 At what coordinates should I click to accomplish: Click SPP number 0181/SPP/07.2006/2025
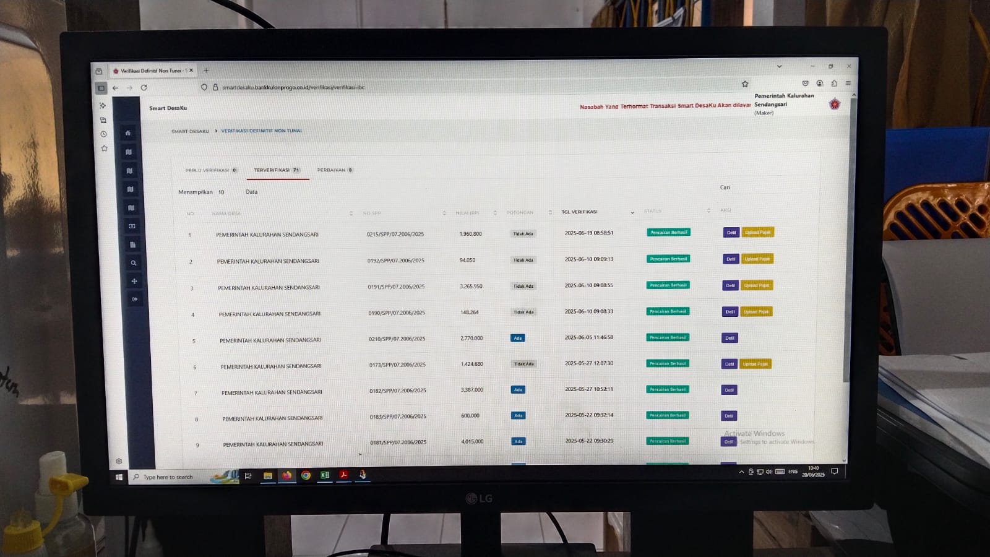coord(398,443)
